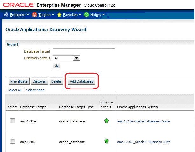195x152 pixels.
Task: Expand the Favorites menu arrow
Action: pos(80,15)
